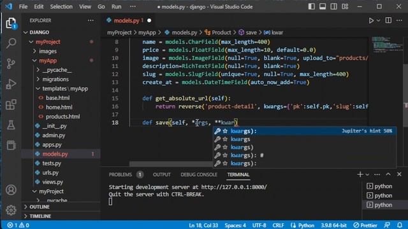Image resolution: width=408 pixels, height=229 pixels.
Task: Show errors and warnings count in status bar
Action: coord(18,225)
